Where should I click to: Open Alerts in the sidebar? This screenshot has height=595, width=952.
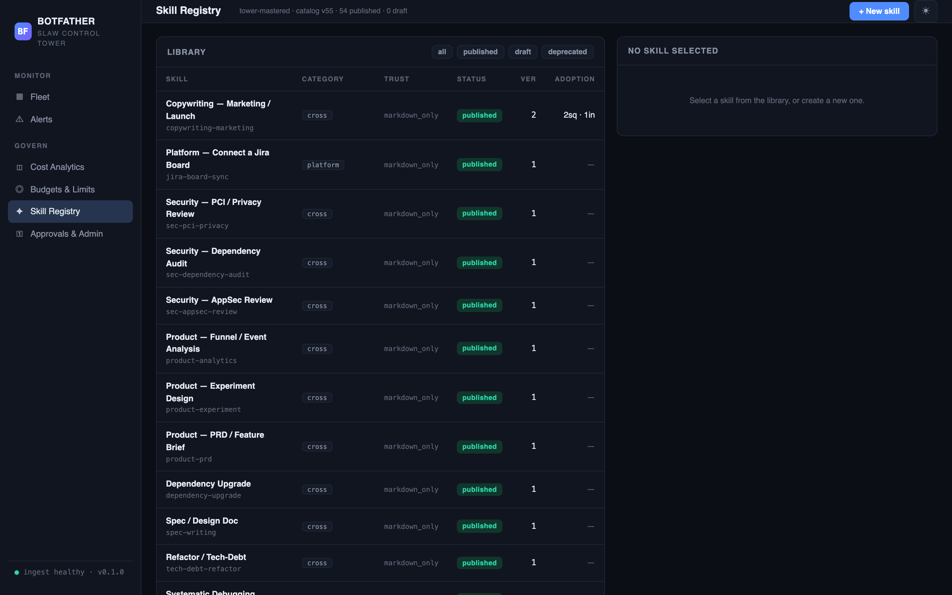pyautogui.click(x=70, y=119)
